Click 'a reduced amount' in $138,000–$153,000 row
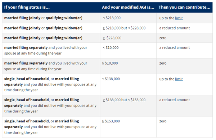Screen dimensions: 216x140 tap(175, 100)
